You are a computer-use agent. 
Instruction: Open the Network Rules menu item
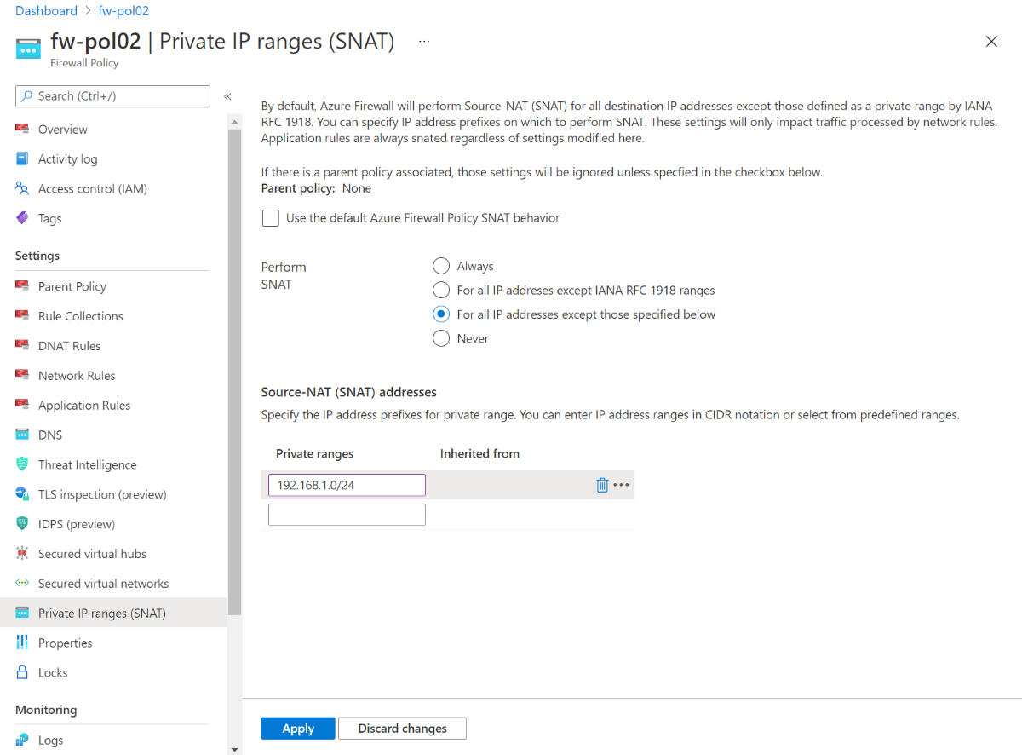[x=77, y=376]
